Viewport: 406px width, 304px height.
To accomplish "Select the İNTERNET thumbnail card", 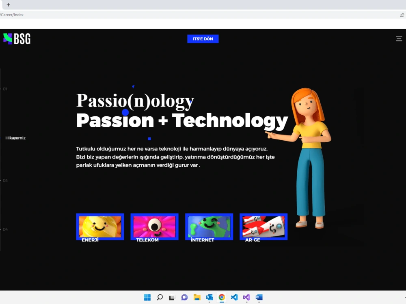I will [x=209, y=227].
